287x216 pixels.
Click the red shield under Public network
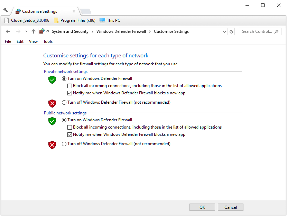click(x=52, y=145)
